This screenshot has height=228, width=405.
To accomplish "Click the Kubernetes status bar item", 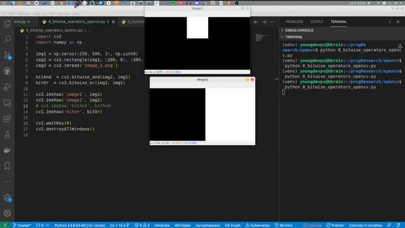I will 258,225.
